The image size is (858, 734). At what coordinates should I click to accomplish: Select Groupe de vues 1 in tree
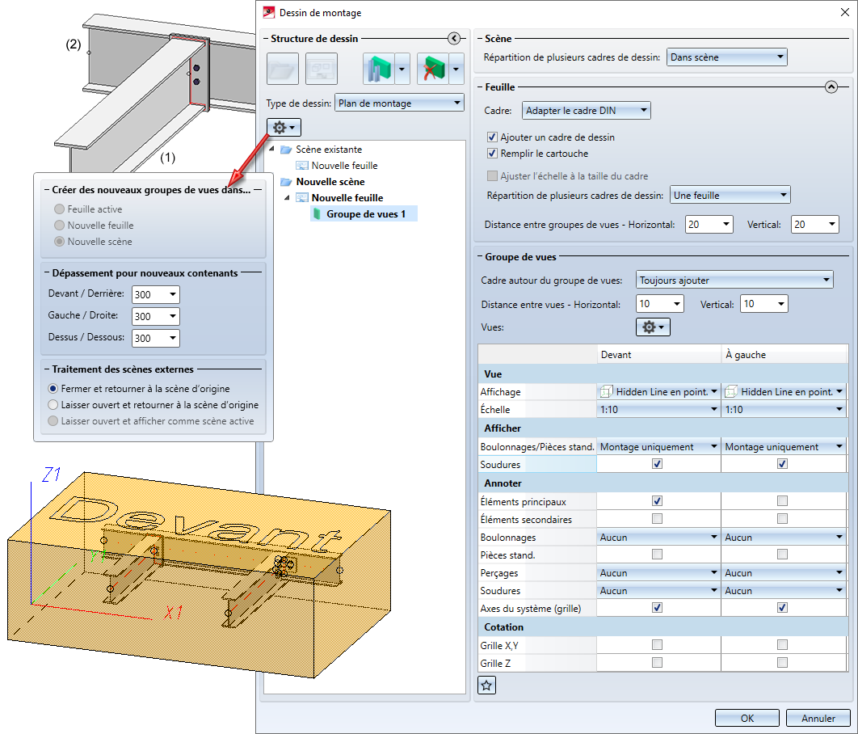365,213
